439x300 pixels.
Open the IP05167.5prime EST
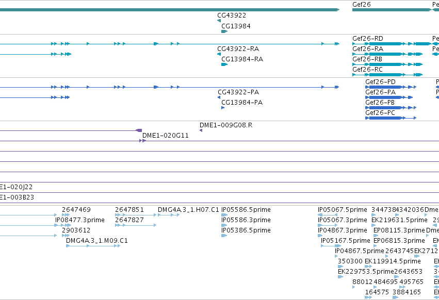tap(331, 246)
